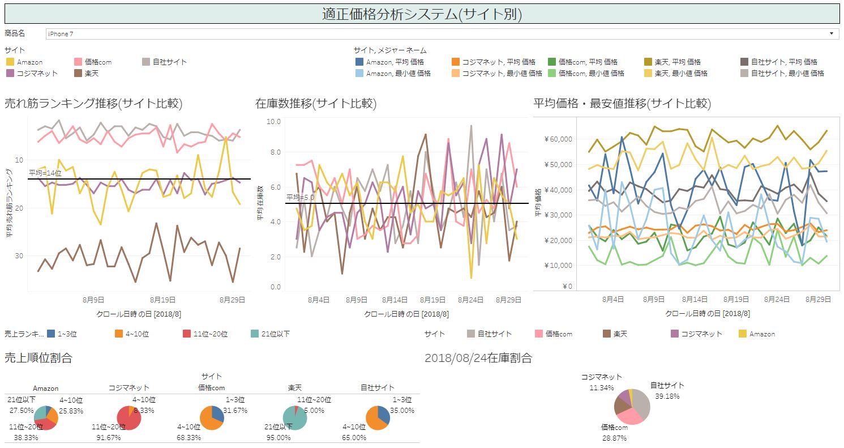Select Amazon in the lower site legend
This screenshot has width=844, height=448.
click(757, 334)
